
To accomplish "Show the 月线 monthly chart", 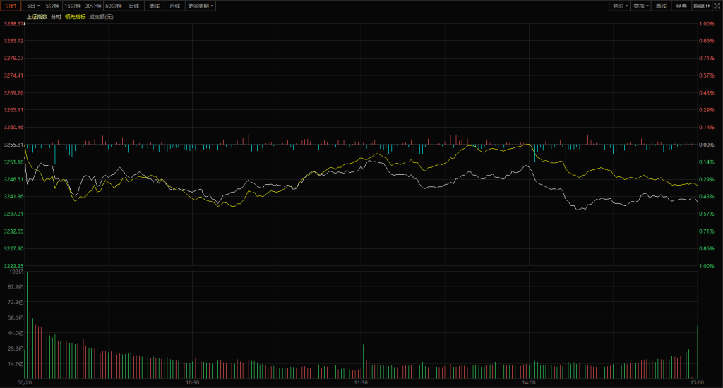I will tap(174, 6).
